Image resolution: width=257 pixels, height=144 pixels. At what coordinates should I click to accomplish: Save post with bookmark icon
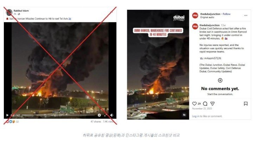coord(245,104)
